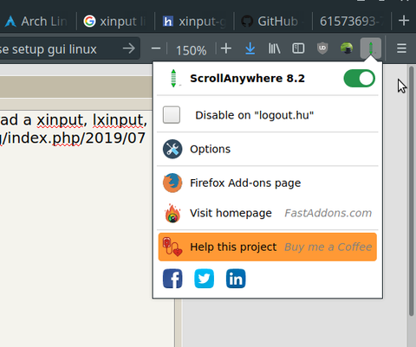
Task: Click the "/index.php/2019/07" text
Action: pos(75,138)
